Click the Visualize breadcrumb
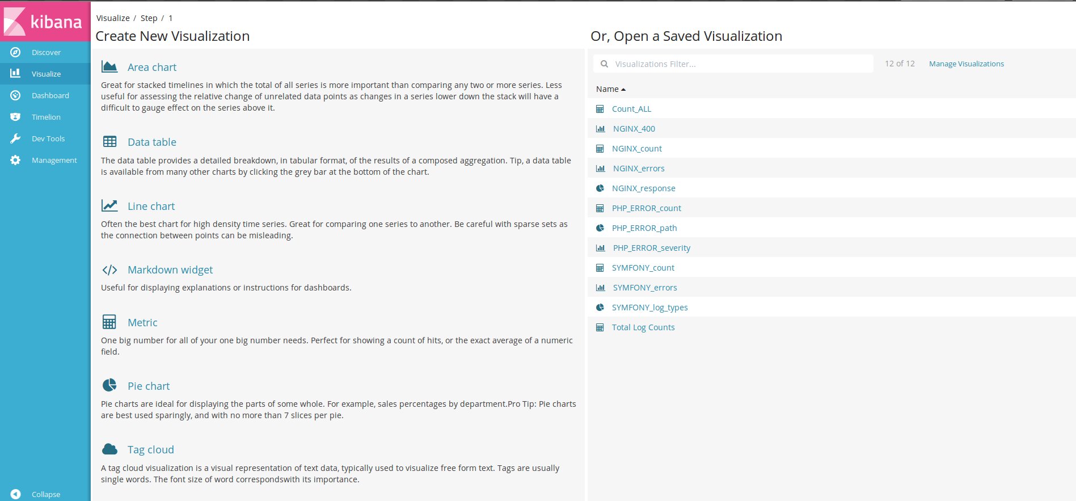Screen dimensions: 1076x501 tap(113, 18)
